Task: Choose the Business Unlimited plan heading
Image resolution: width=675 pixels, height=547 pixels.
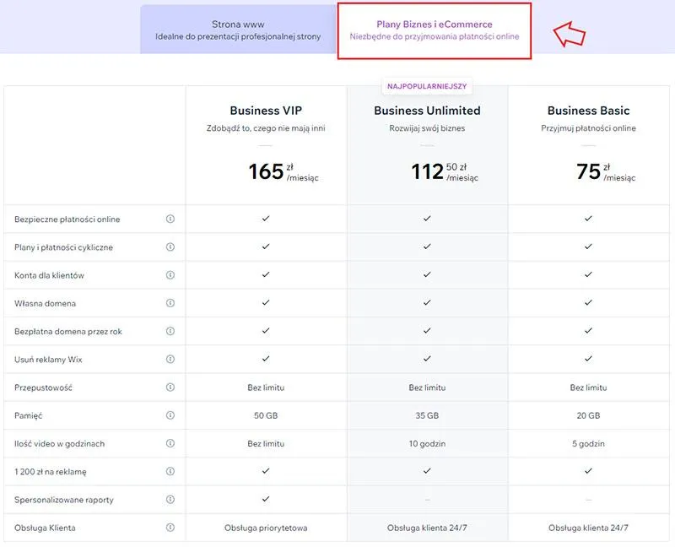Action: click(427, 111)
